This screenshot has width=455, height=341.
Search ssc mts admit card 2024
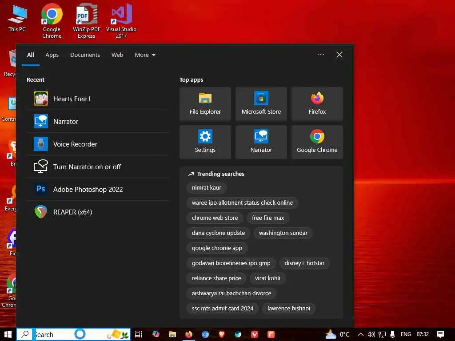[223, 308]
